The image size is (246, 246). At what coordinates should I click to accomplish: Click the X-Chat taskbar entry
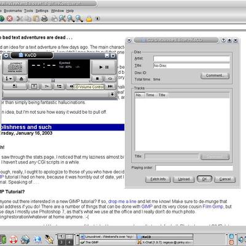pos(165,242)
